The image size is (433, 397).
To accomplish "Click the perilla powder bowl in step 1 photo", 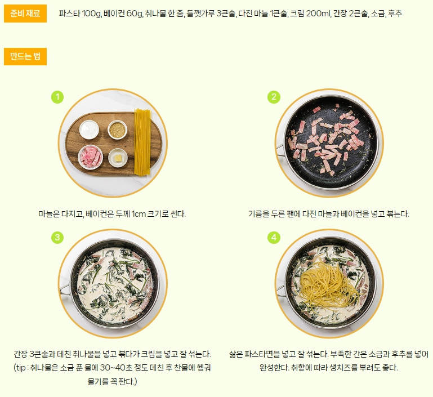I will pyautogui.click(x=117, y=130).
